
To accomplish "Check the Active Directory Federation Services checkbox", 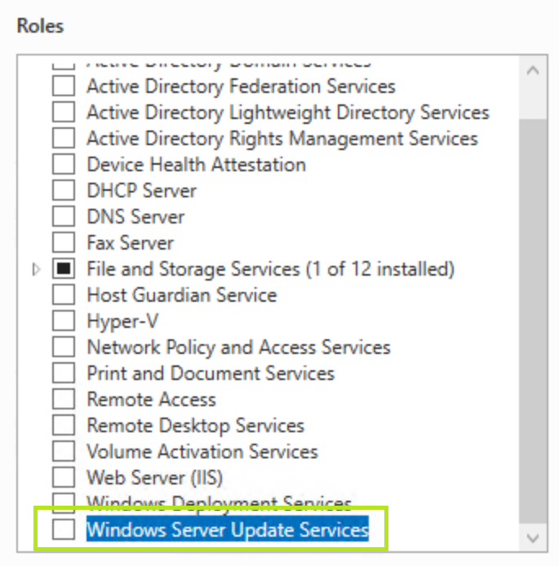I will click(64, 86).
